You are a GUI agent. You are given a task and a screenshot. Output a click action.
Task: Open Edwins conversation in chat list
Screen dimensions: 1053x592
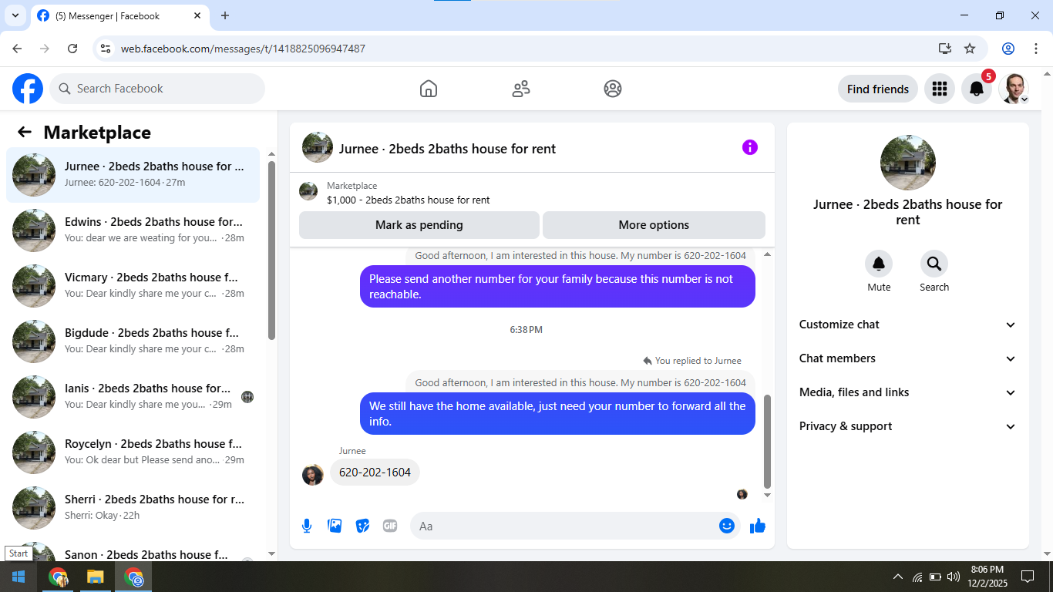click(133, 230)
